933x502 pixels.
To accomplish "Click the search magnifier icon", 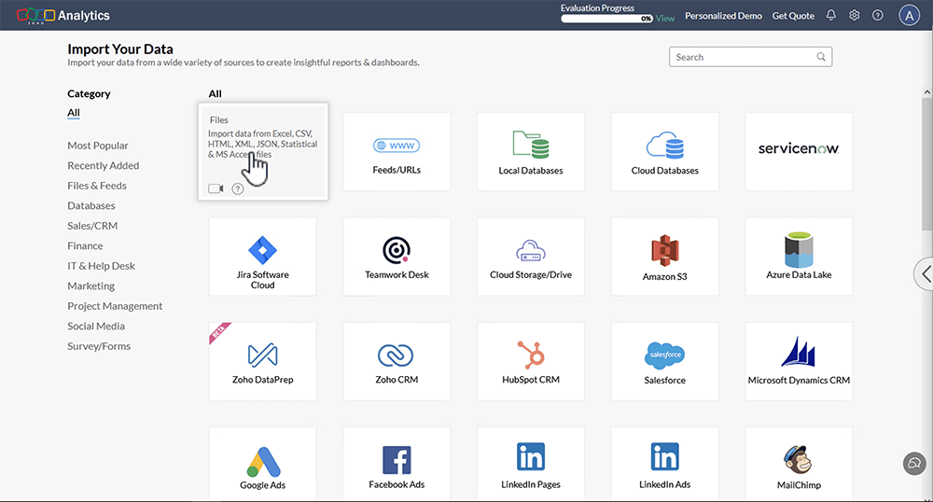I will (820, 57).
